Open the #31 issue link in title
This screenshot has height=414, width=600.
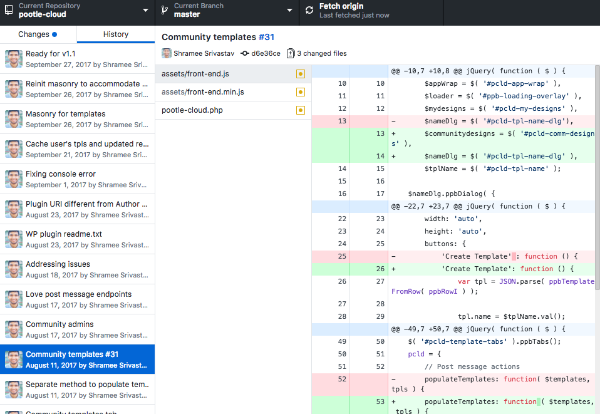click(266, 37)
